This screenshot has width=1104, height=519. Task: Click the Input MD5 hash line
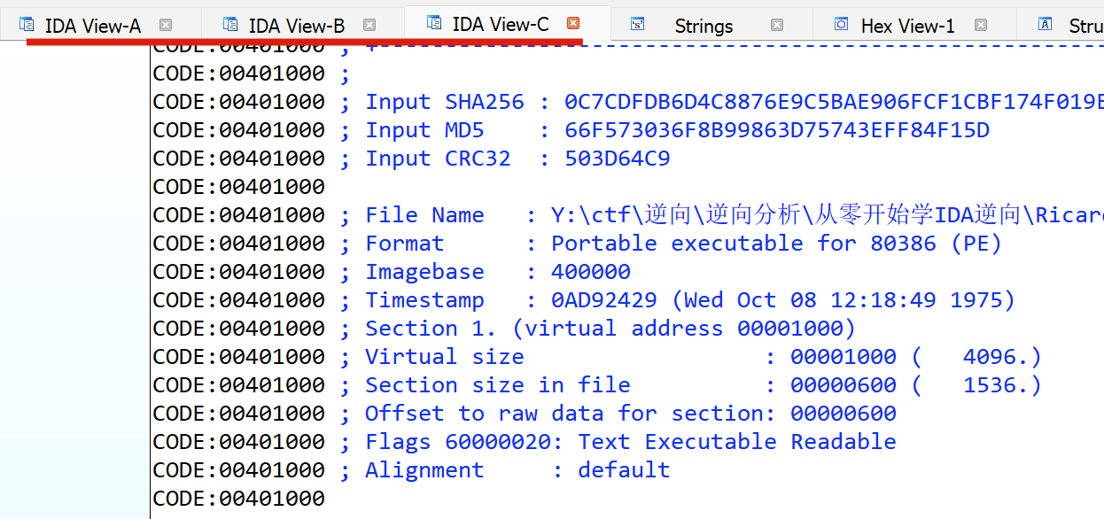pyautogui.click(x=571, y=130)
